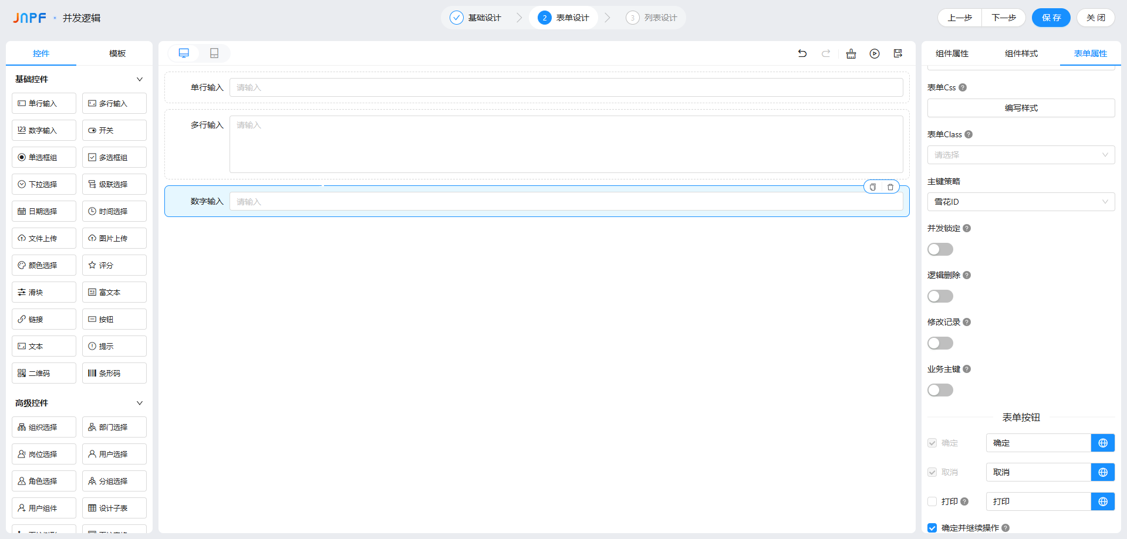Switch to desktop preview mode icon
The image size is (1127, 539).
(x=184, y=53)
